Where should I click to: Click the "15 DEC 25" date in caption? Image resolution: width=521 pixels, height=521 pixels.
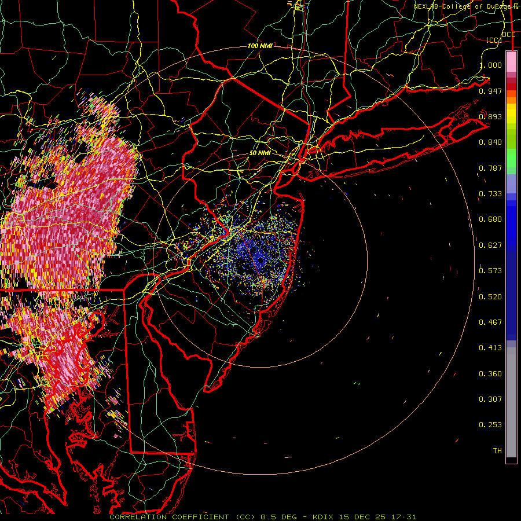[x=363, y=517]
